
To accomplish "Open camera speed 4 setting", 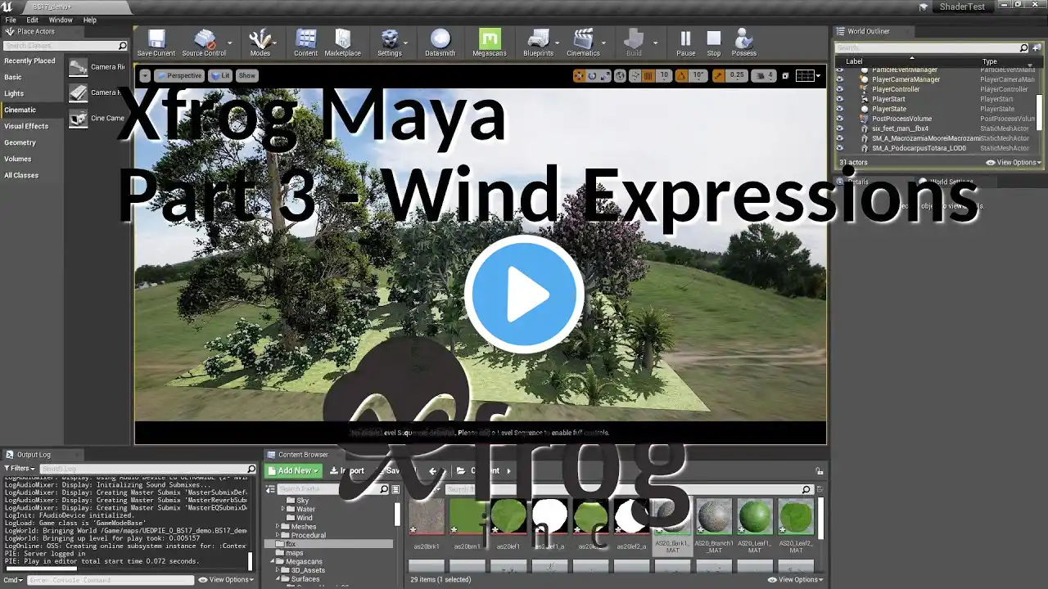I will 764,75.
